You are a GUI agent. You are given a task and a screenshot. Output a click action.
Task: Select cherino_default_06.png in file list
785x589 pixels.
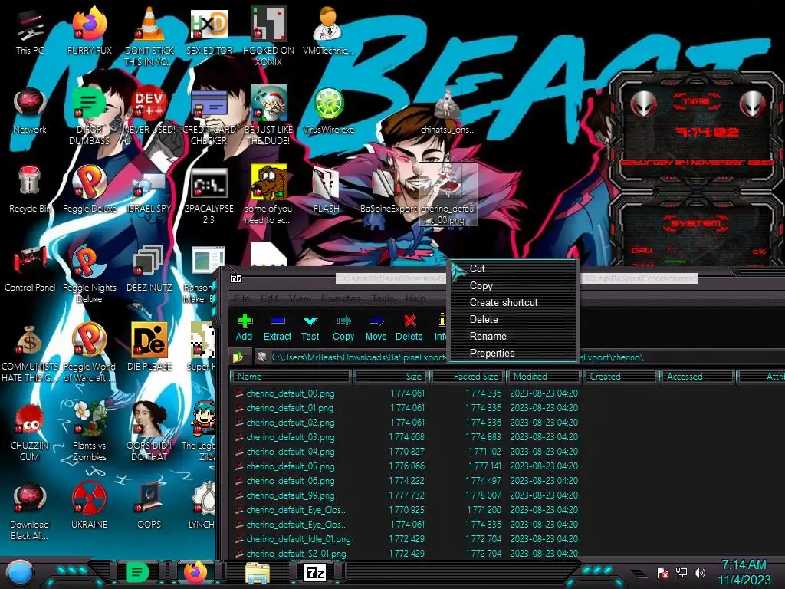[x=291, y=480]
